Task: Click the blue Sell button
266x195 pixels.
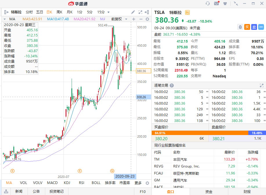Action: tap(254, 27)
